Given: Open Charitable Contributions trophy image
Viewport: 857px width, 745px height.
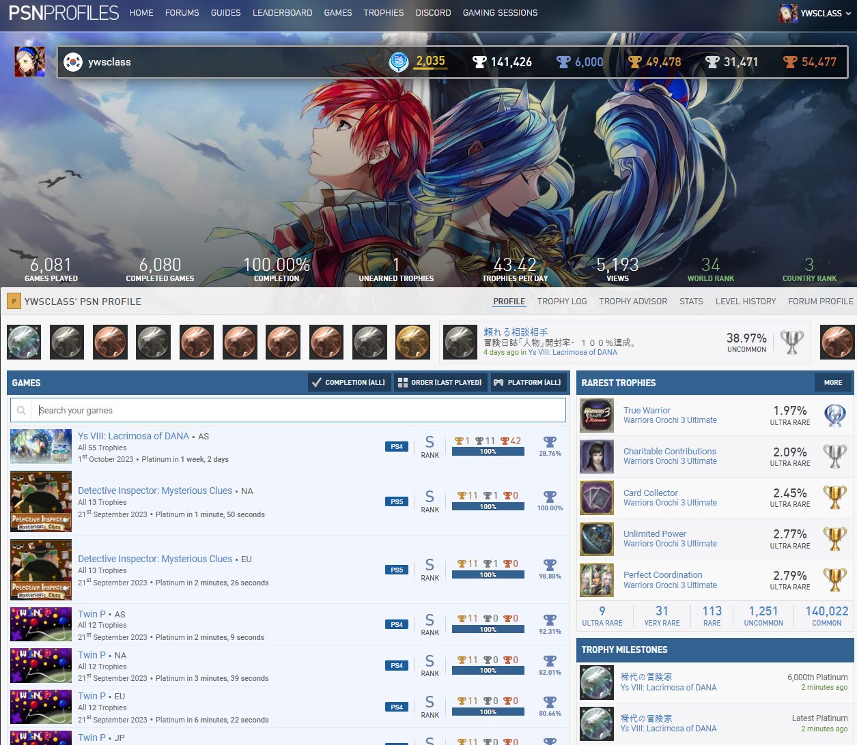Looking at the screenshot, I should (x=597, y=456).
